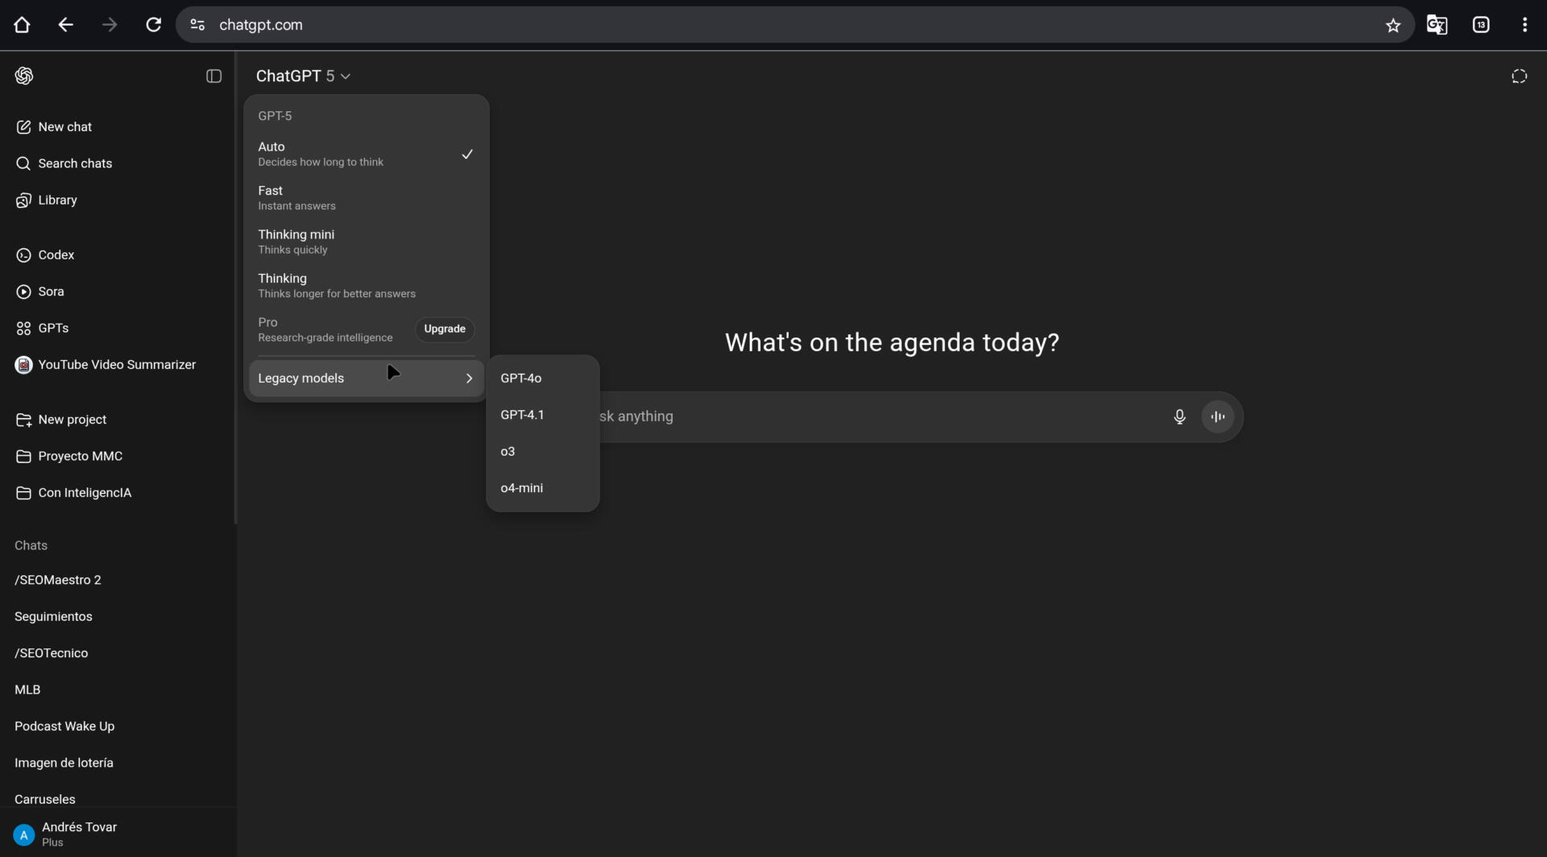Start a temporary chat using the dashed-circle icon
1547x857 pixels.
[x=1519, y=77]
